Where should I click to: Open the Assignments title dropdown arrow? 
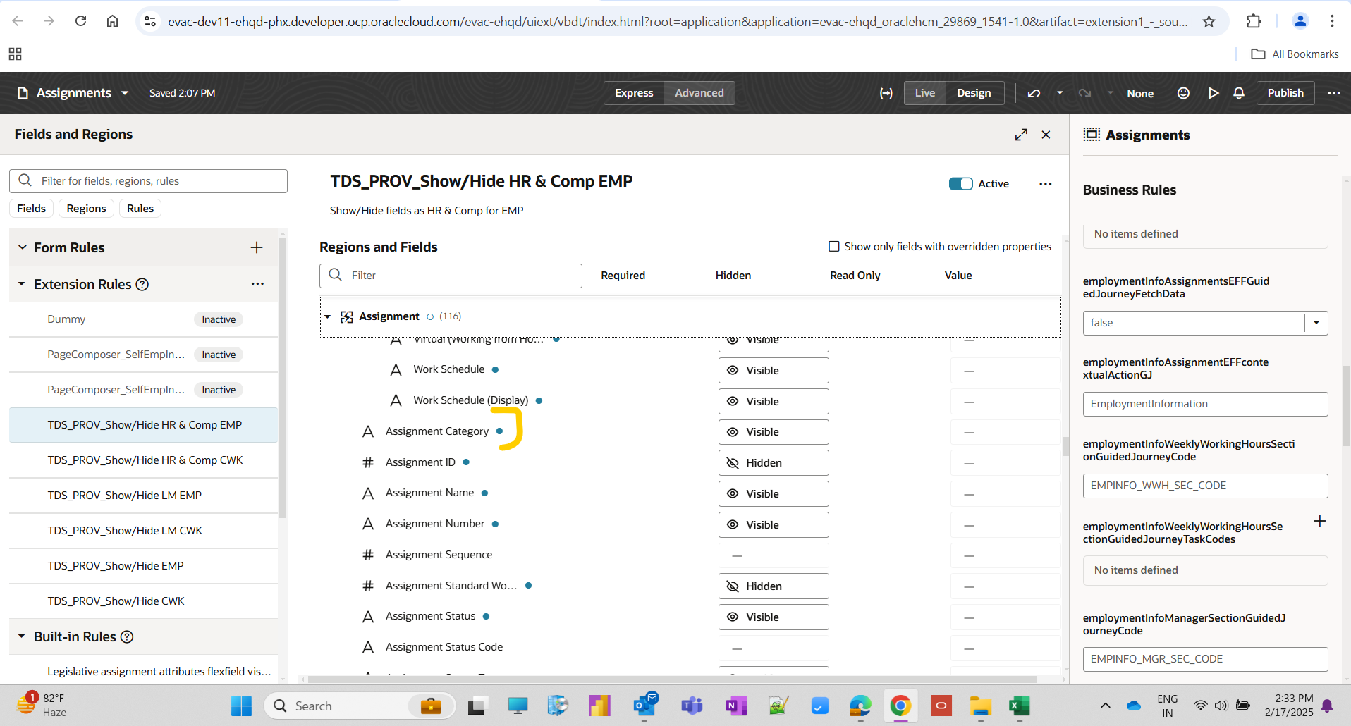(x=125, y=93)
